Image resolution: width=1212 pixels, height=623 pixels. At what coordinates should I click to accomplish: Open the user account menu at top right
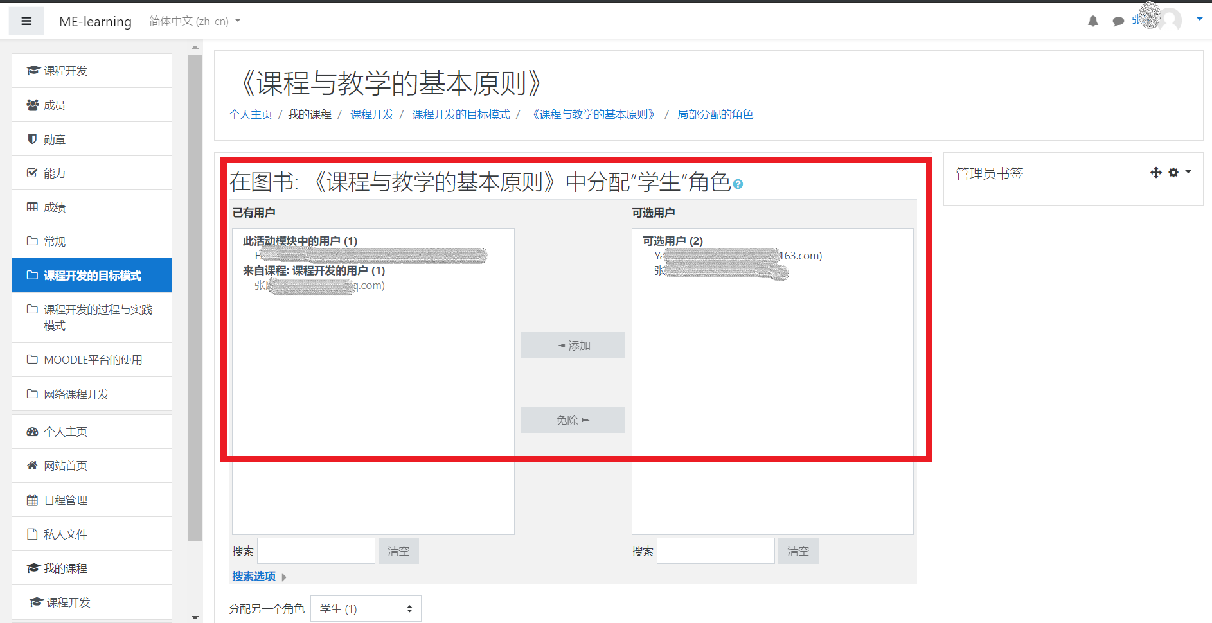[x=1199, y=19]
